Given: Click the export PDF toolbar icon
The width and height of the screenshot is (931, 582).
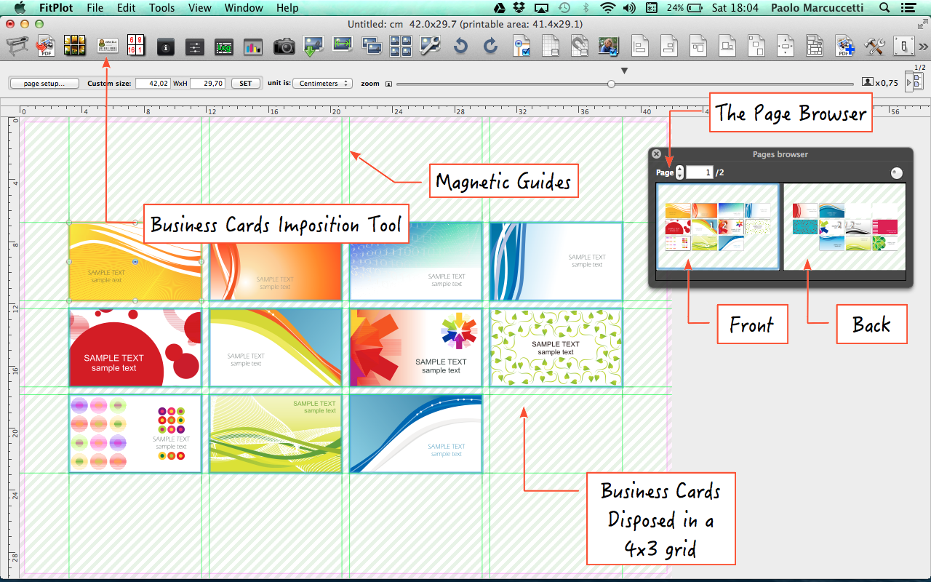Looking at the screenshot, I should click(x=46, y=46).
